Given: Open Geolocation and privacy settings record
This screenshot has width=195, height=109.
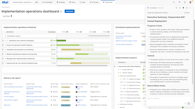Looking at the screenshot, I should 12,93.
